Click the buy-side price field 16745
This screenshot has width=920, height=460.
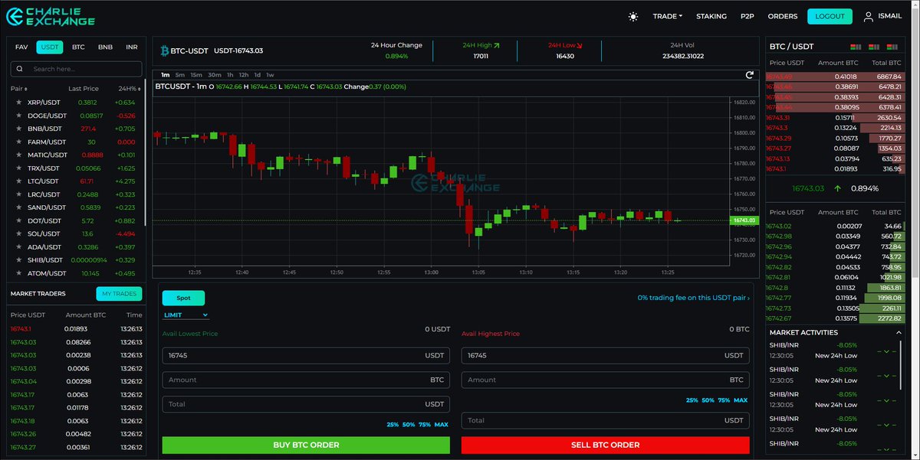(x=306, y=356)
